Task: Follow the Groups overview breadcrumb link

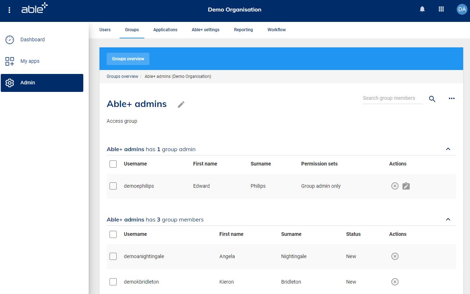Action: coord(122,76)
